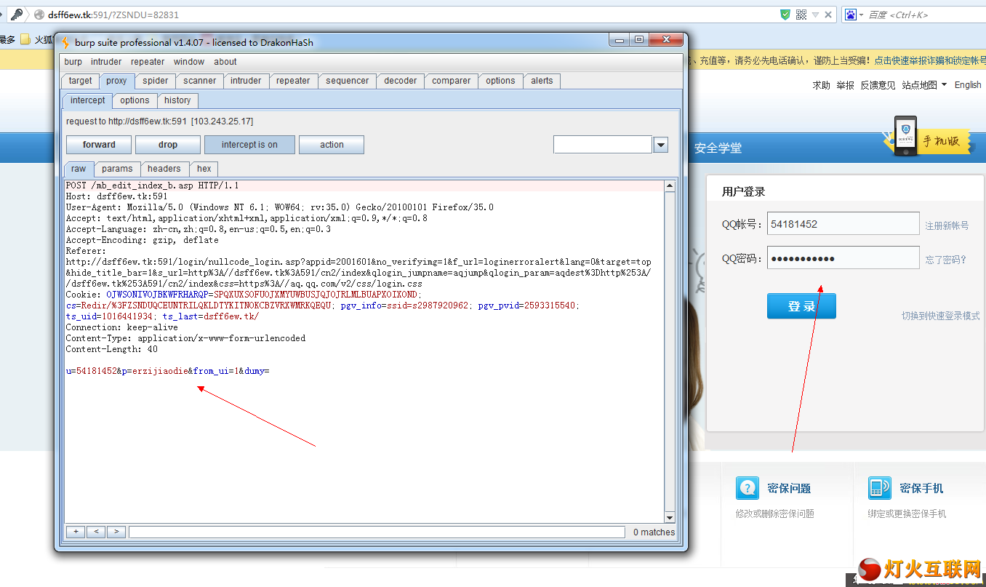Switch to the scanner tab
The image size is (986, 587).
click(199, 81)
